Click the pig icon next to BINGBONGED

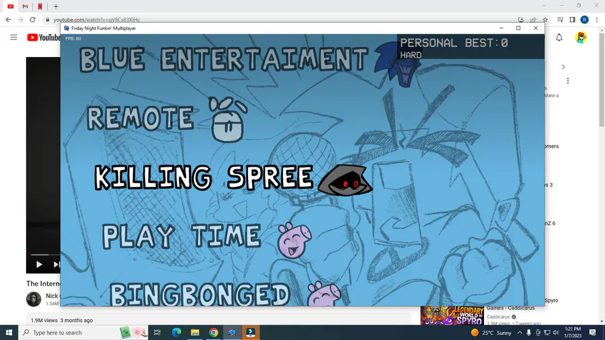(324, 294)
